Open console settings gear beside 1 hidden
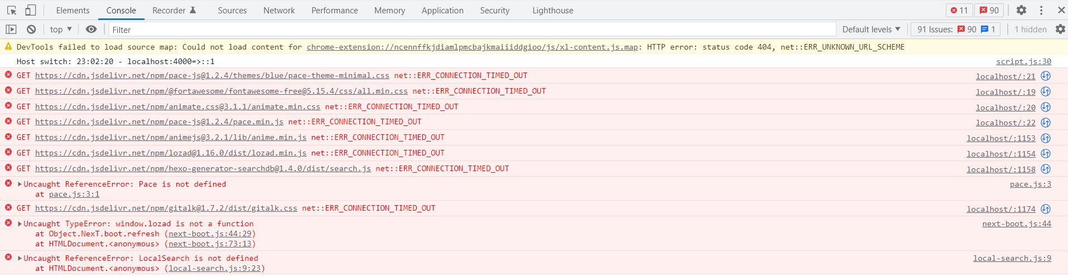The height and width of the screenshot is (277, 1068). pos(1060,30)
